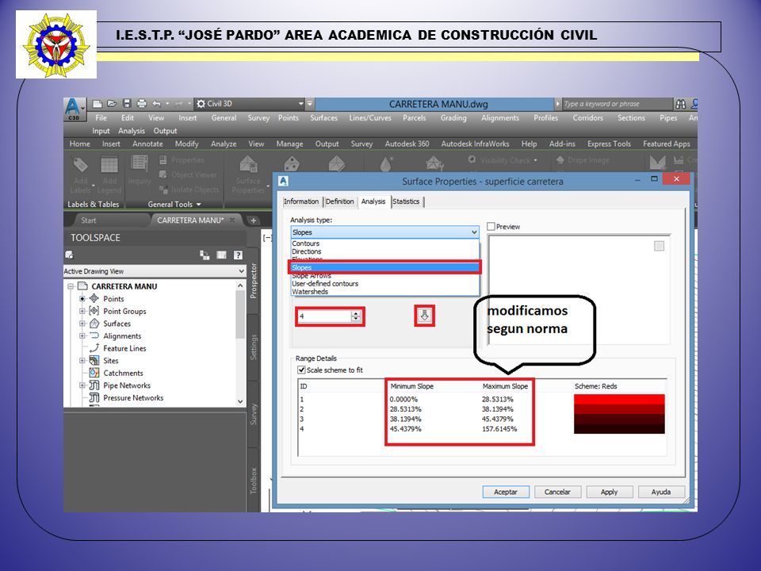The image size is (761, 571).
Task: Click the keyword search field
Action: 617,104
